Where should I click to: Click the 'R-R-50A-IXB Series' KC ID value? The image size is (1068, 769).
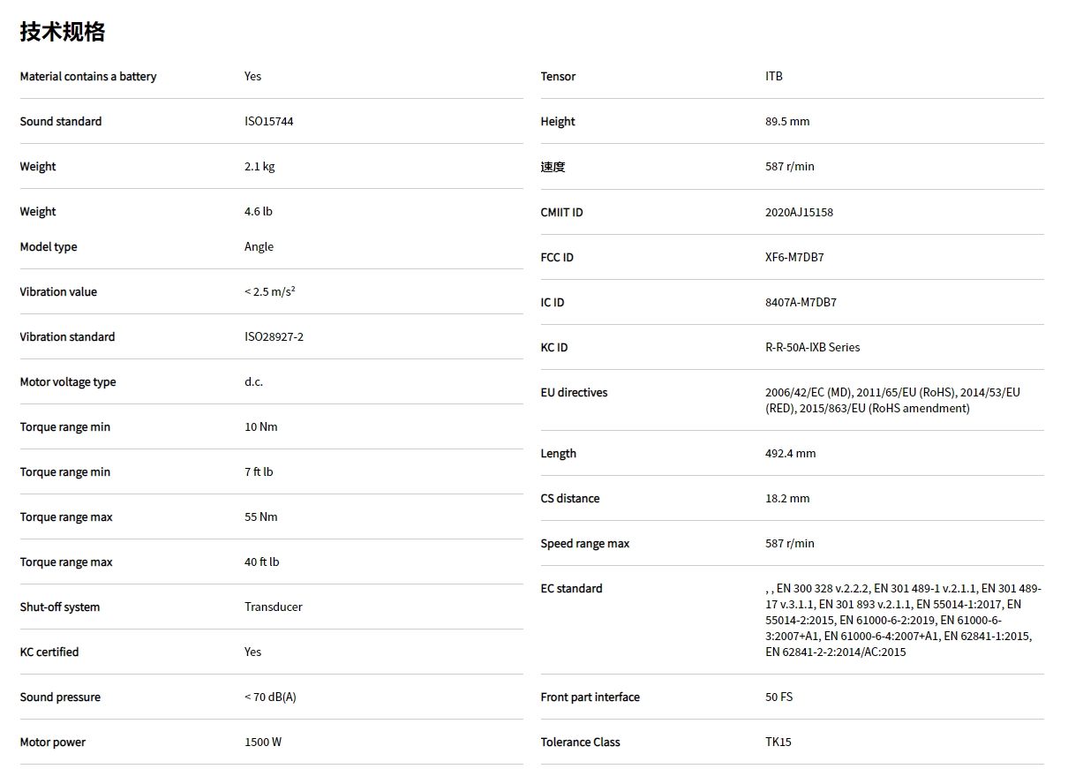pyautogui.click(x=812, y=348)
